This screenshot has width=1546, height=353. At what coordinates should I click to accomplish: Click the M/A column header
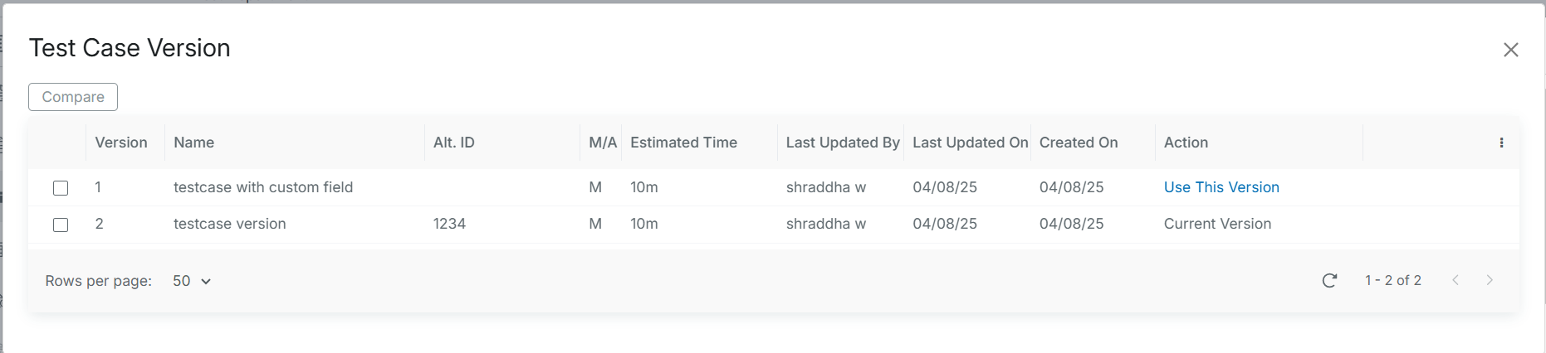603,143
